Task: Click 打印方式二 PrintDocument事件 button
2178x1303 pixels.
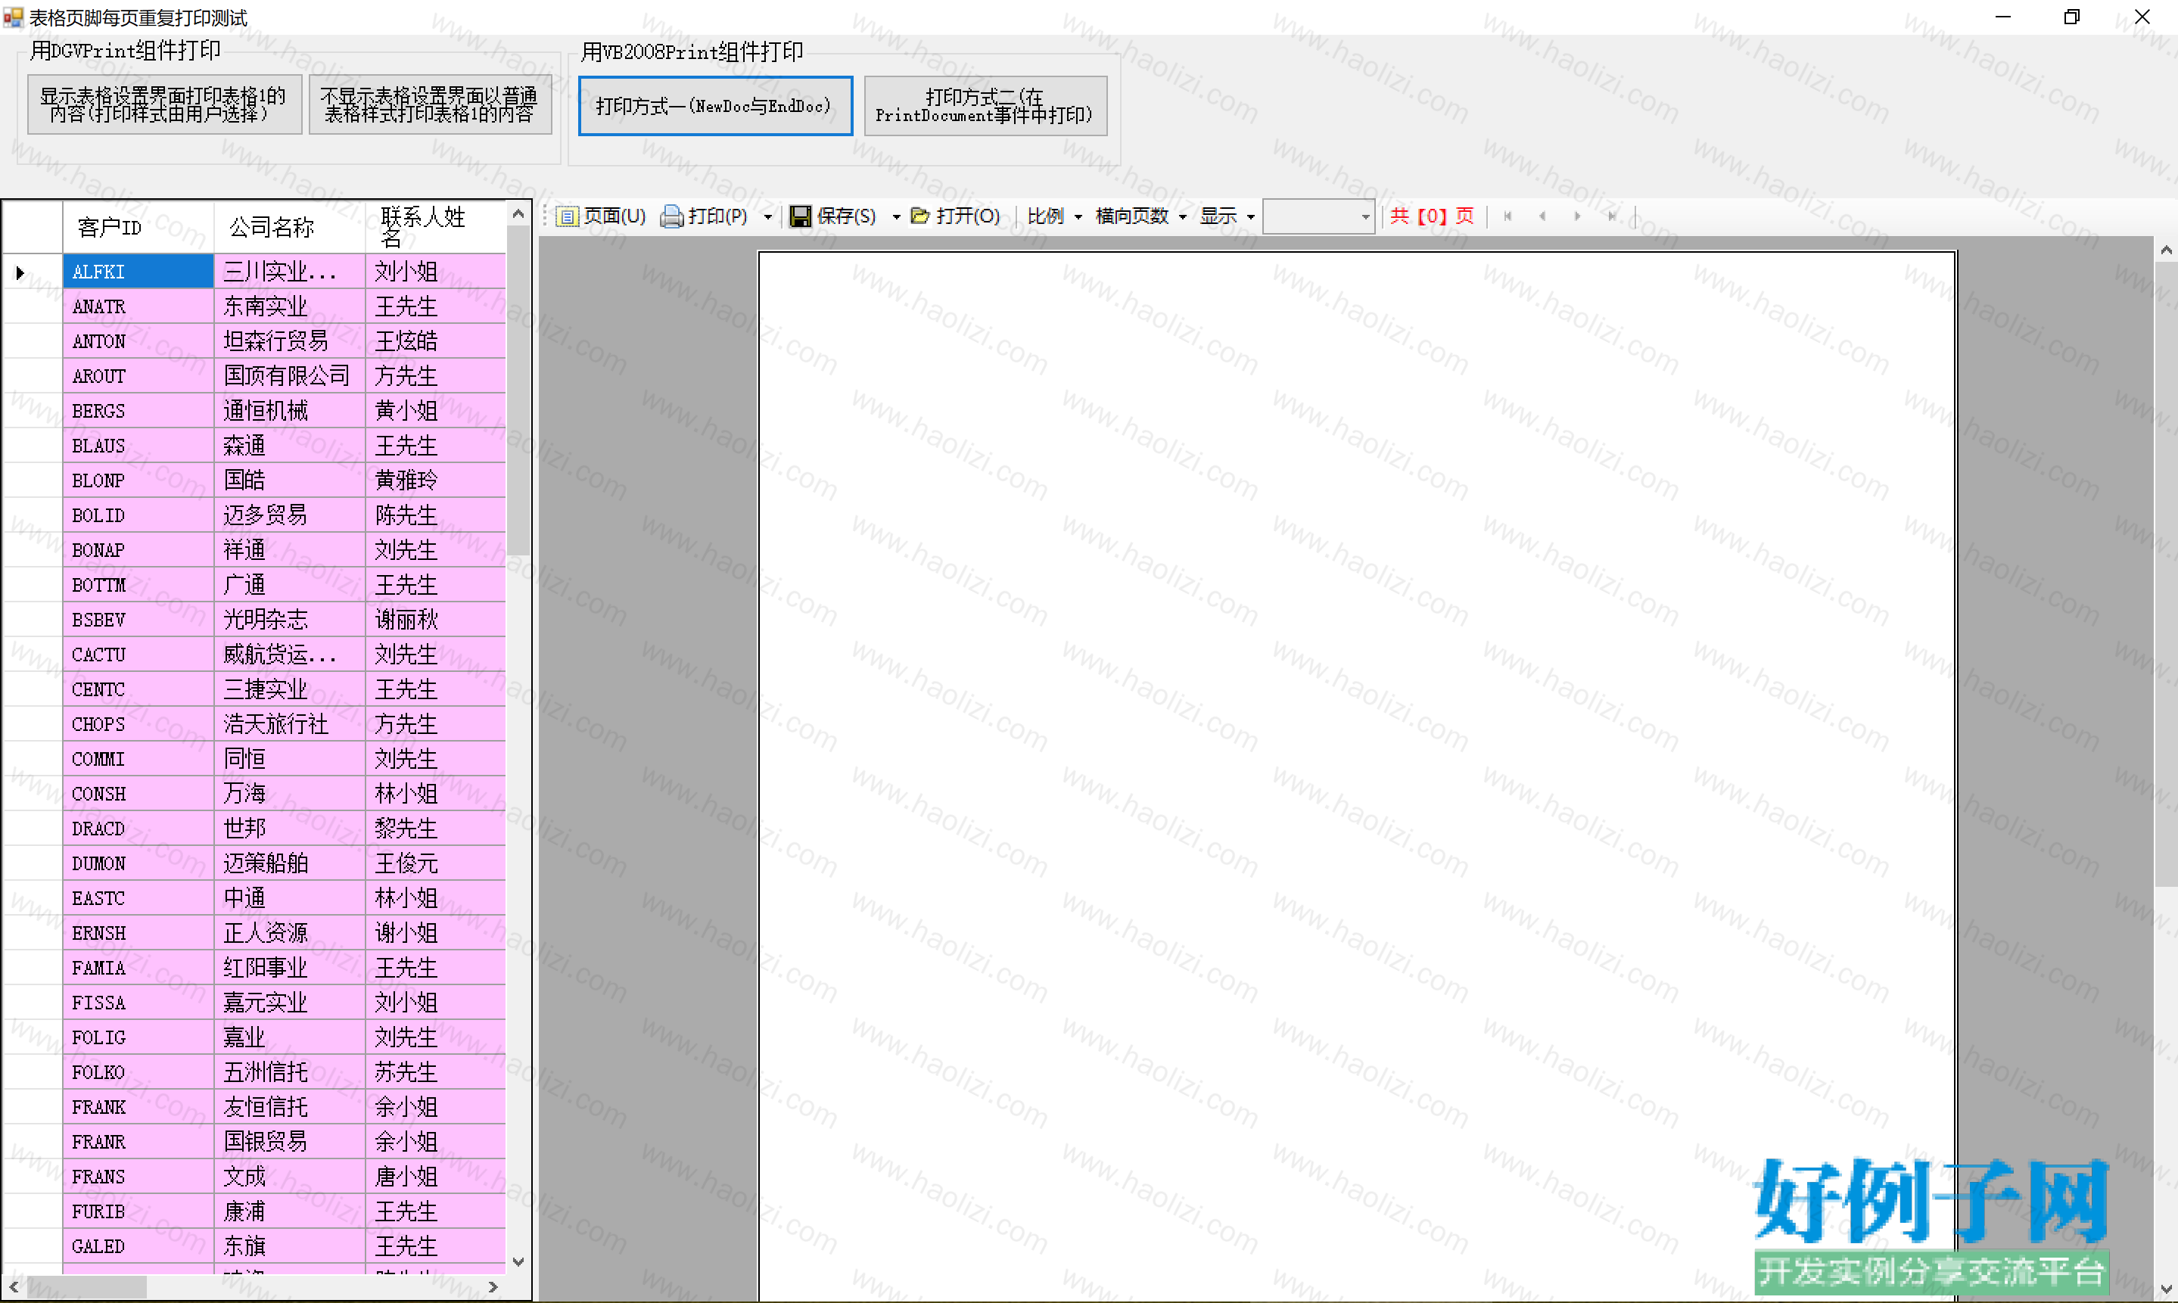Action: (985, 106)
